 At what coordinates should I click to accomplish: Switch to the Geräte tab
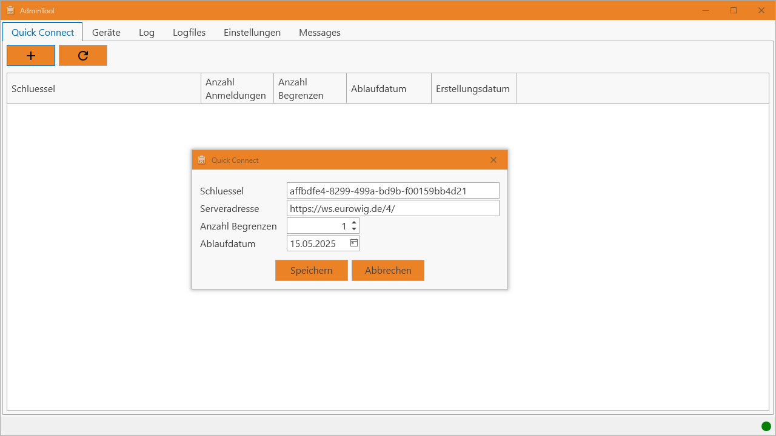tap(106, 33)
